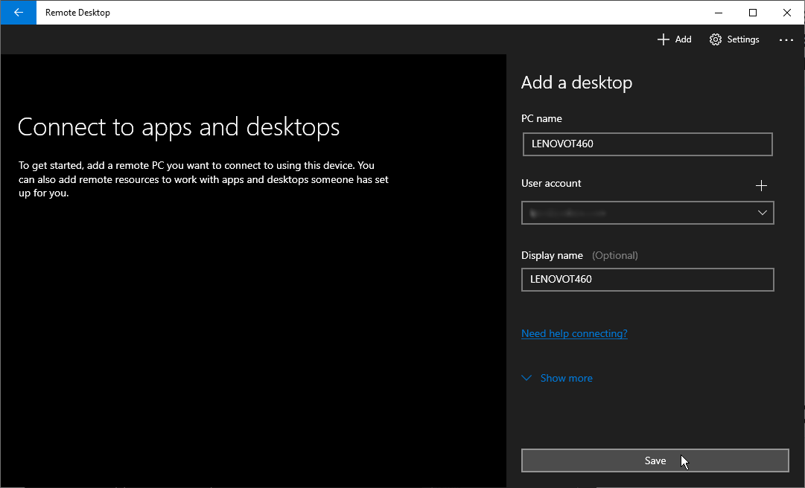Click the chevron arrow in User account box
The image size is (805, 488).
[763, 213]
